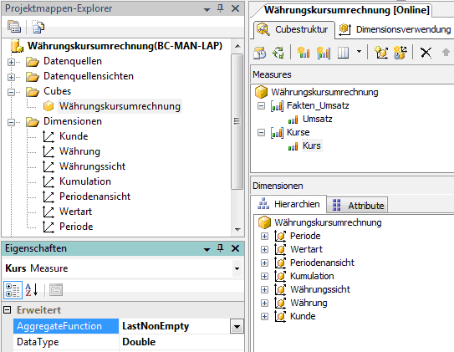Open the AggregateFunction dropdown
The image size is (454, 352).
tap(237, 327)
